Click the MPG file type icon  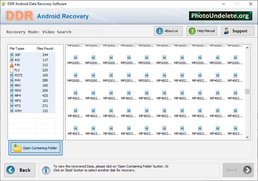pos(12,100)
